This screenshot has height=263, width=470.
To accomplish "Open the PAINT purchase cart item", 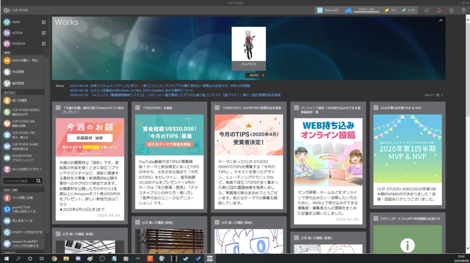I will (x=23, y=60).
